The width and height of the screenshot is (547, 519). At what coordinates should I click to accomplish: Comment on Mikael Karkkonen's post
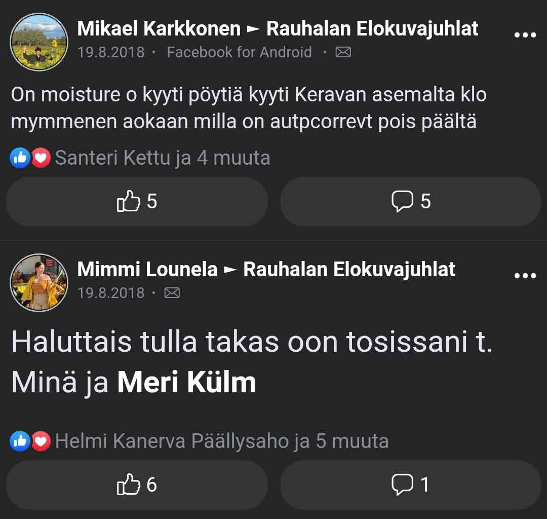tap(411, 202)
